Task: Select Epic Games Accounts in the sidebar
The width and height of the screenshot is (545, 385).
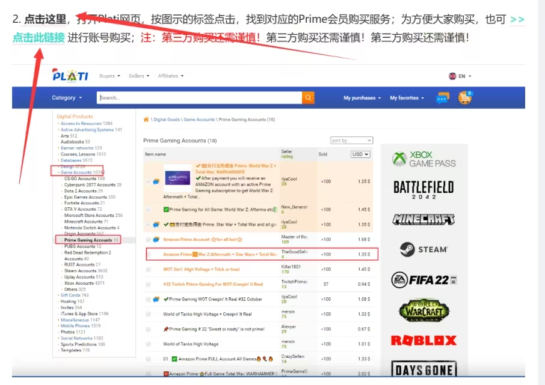Action: 90,197
